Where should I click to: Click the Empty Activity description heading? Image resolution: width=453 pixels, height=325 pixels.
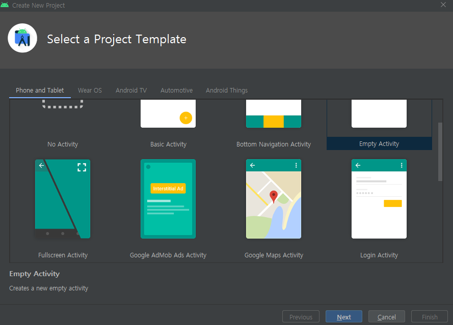point(34,274)
